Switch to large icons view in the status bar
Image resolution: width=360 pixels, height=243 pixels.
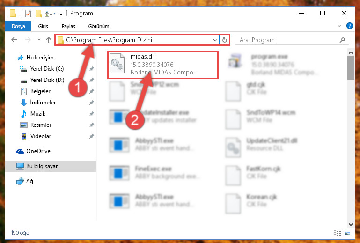(x=348, y=233)
